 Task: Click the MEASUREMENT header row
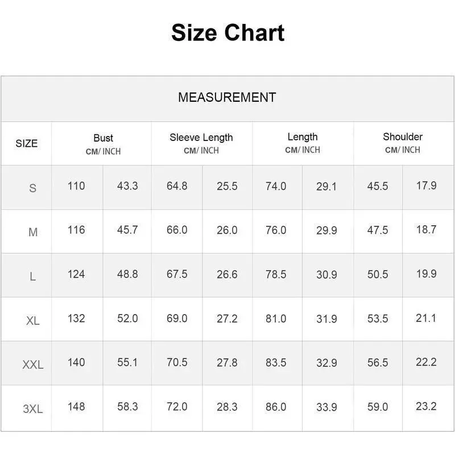(x=227, y=97)
